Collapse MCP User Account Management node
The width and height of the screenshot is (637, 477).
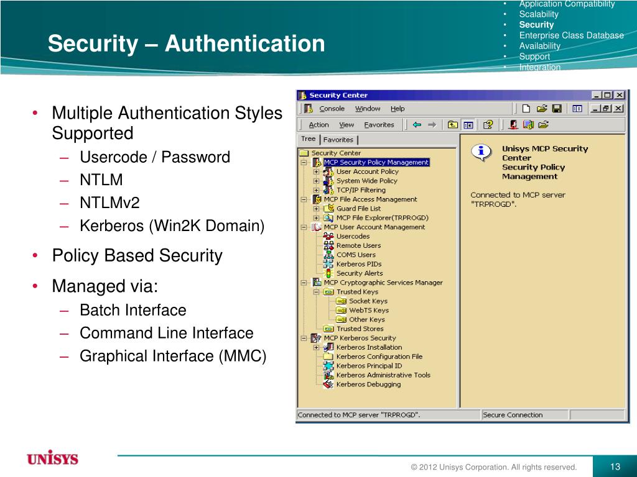coord(304,227)
